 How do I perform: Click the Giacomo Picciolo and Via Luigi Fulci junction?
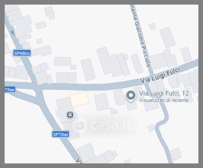(148, 80)
